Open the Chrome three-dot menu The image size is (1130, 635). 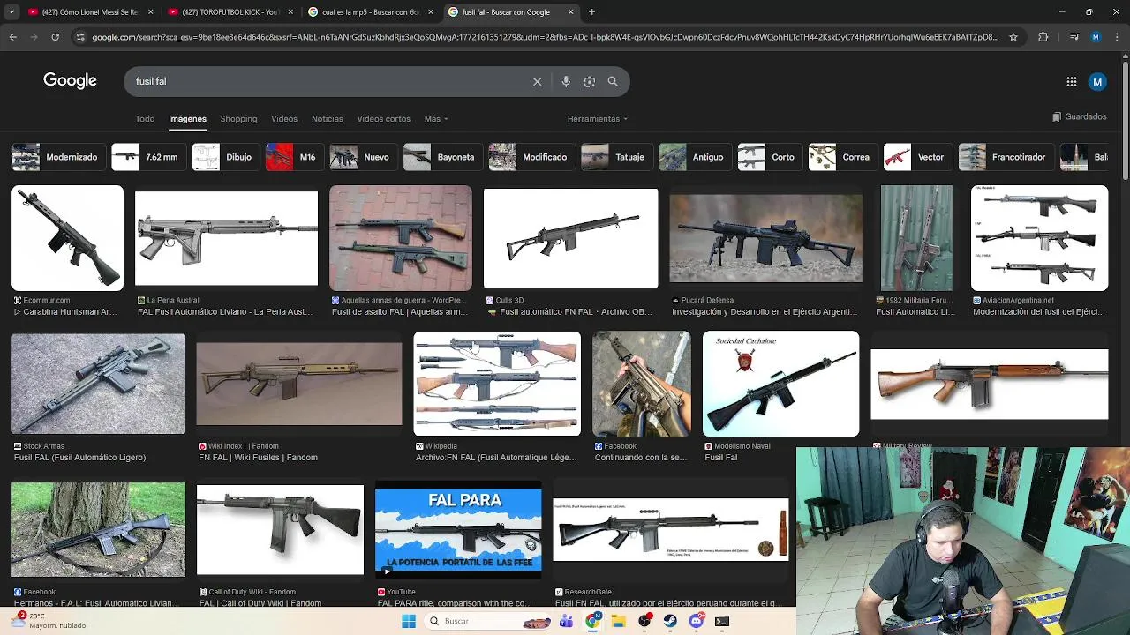1117,37
